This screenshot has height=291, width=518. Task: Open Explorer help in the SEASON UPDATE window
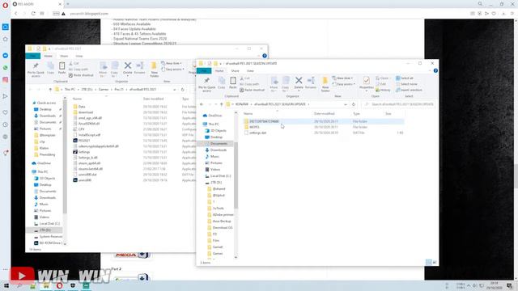coord(435,70)
